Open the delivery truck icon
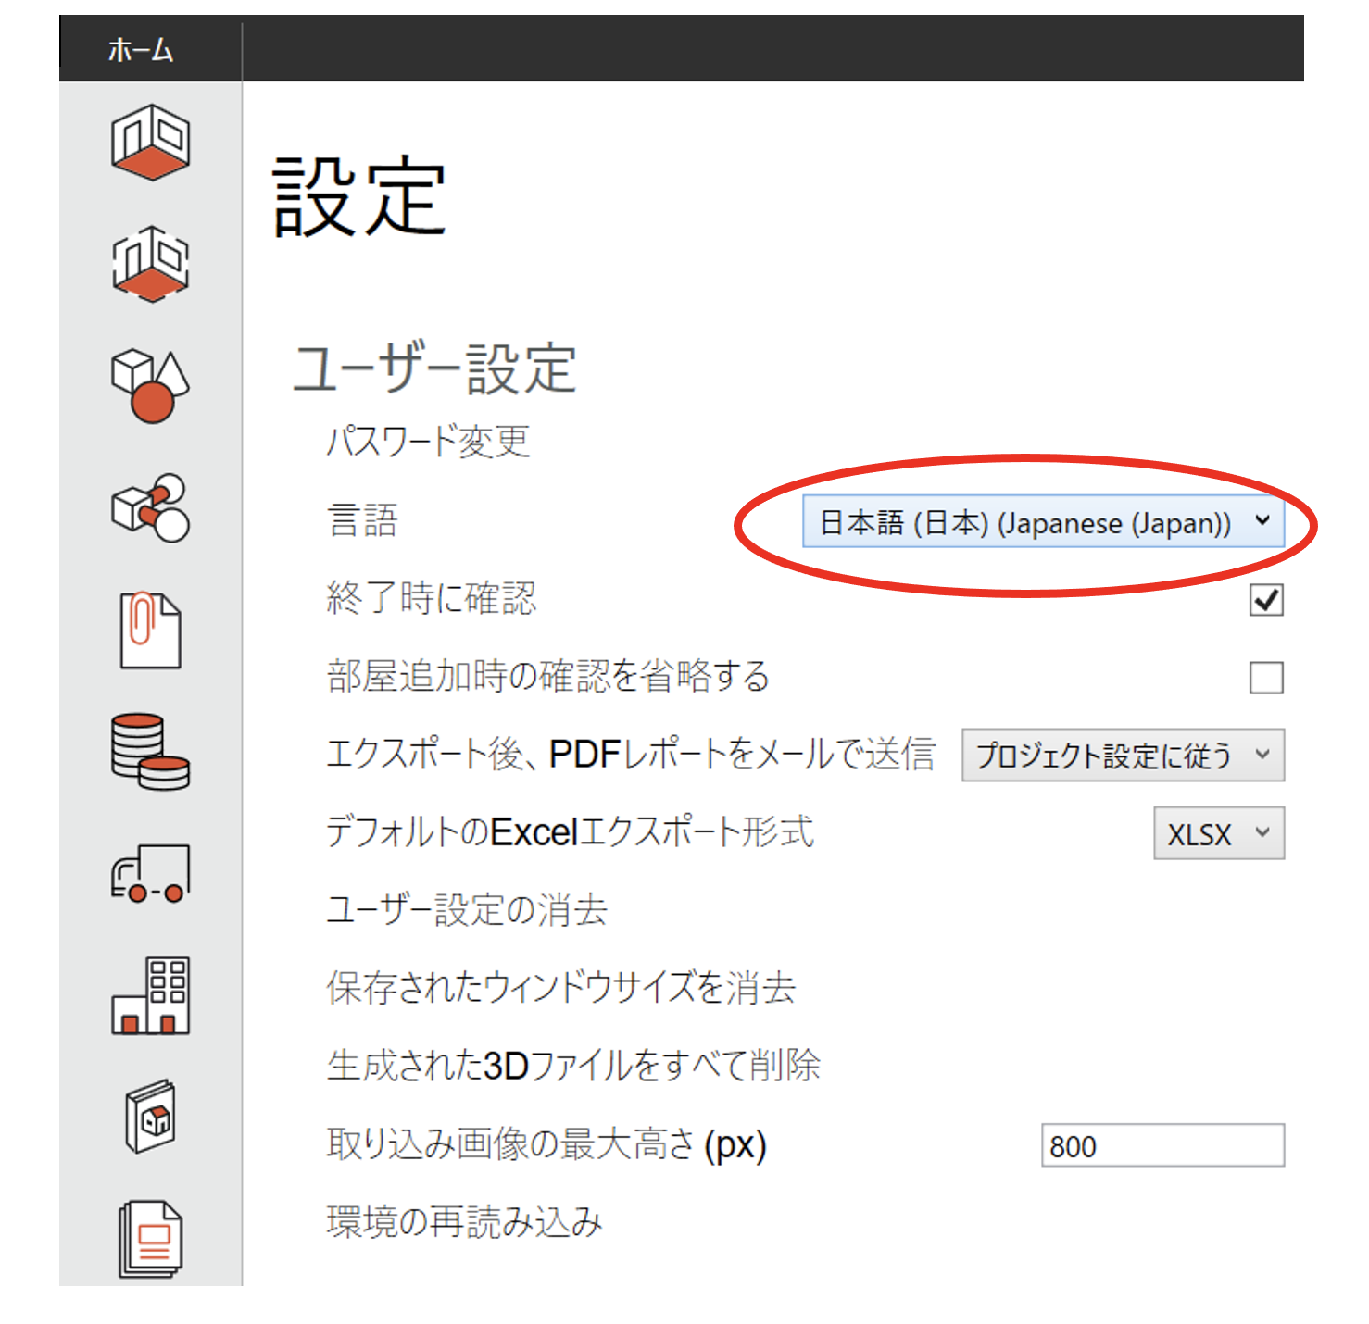This screenshot has width=1369, height=1324. [150, 870]
